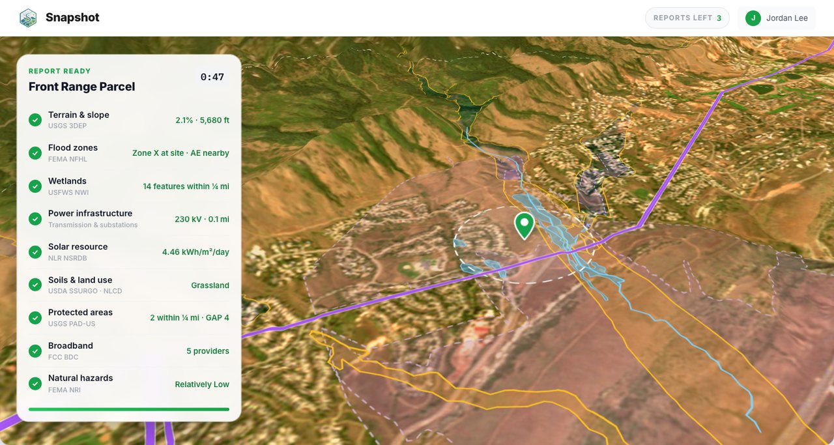Viewport: 834px width, 445px height.
Task: Click the USFWS NWI source text
Action: 68,192
